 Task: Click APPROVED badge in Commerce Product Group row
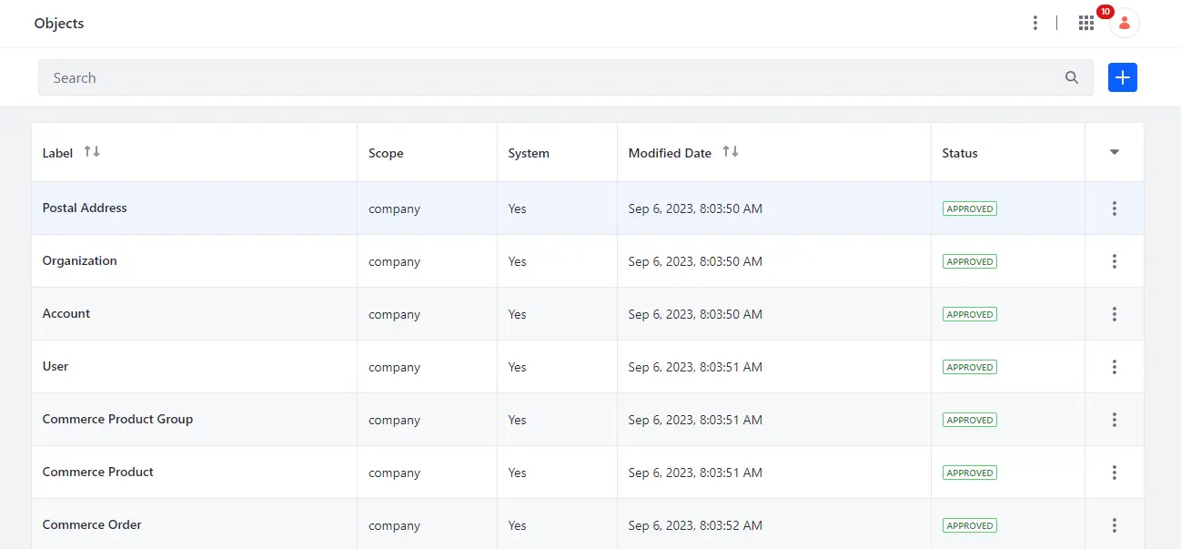point(970,420)
